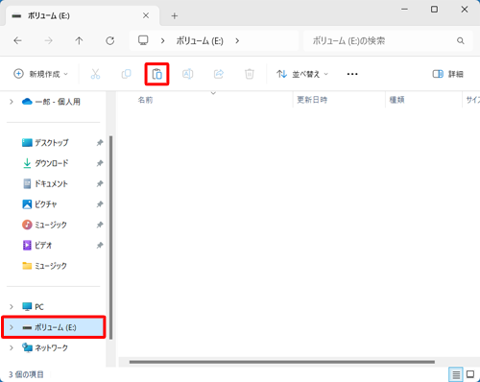Image resolution: width=480 pixels, height=382 pixels.
Task: Click the pin icon beside ピクチャ
Action: [100, 204]
